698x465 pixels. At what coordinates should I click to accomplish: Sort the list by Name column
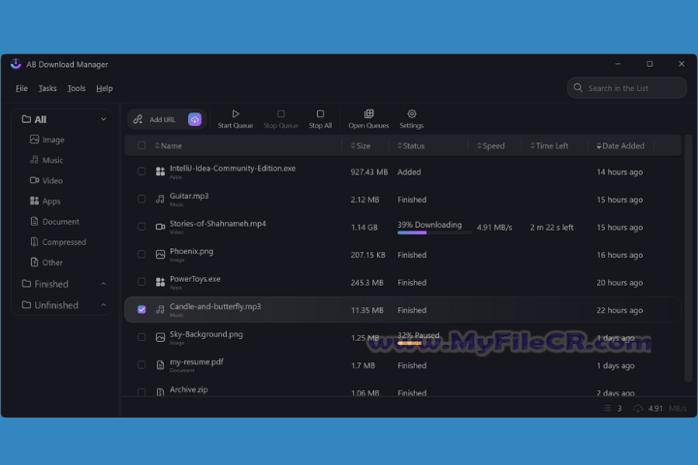point(169,145)
